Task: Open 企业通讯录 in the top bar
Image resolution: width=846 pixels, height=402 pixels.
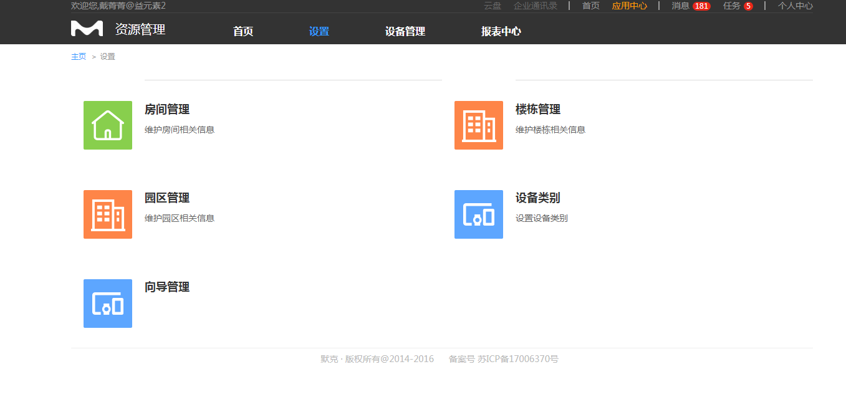Action: coord(536,6)
